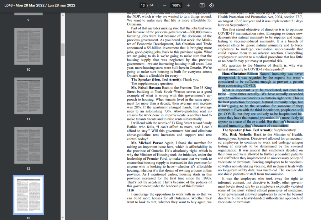Zoom in with the plus button
This screenshot has height=220, width=321.
tap(188, 5)
